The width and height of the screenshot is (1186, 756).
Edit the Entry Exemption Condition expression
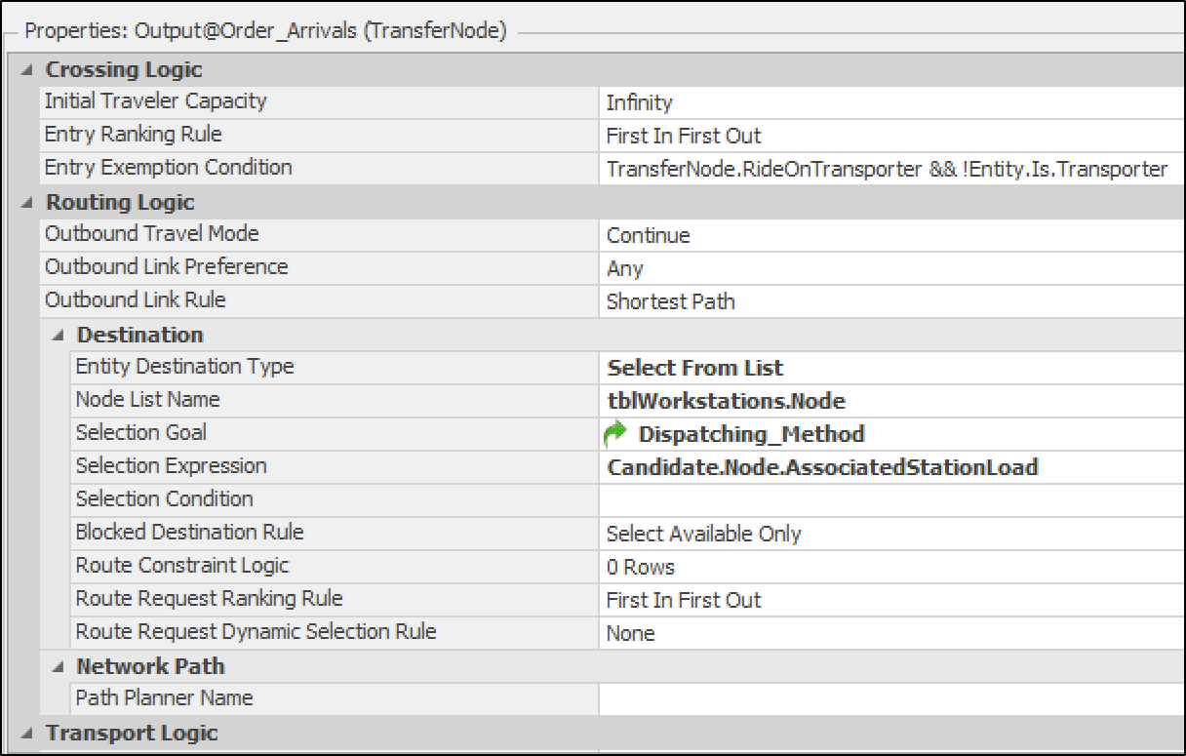tap(891, 169)
